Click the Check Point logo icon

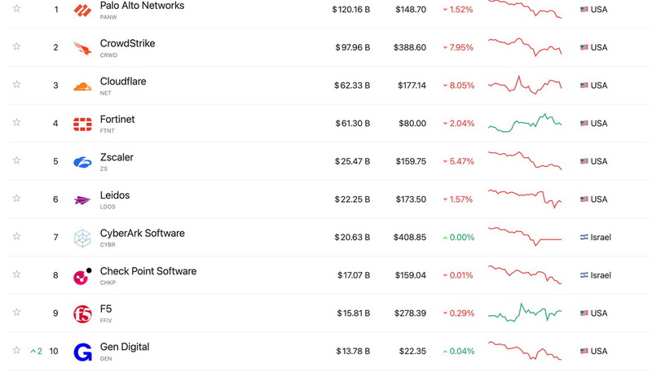[x=82, y=276]
